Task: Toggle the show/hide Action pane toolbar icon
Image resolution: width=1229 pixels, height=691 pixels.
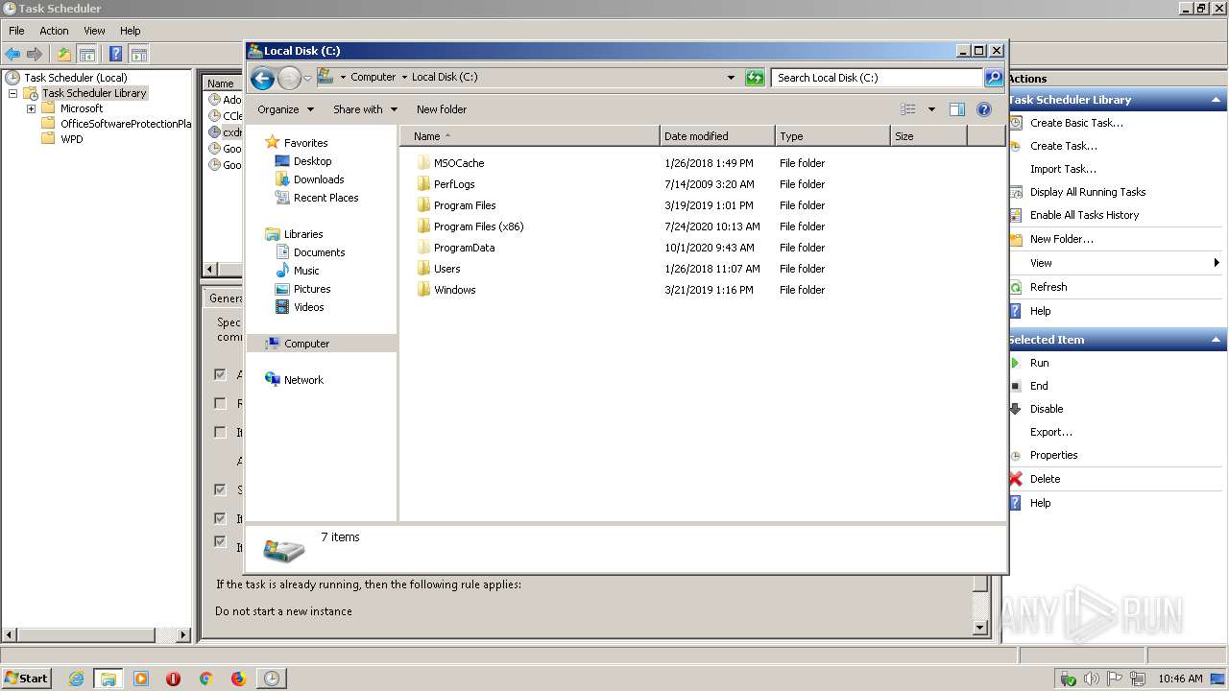Action: point(139,54)
